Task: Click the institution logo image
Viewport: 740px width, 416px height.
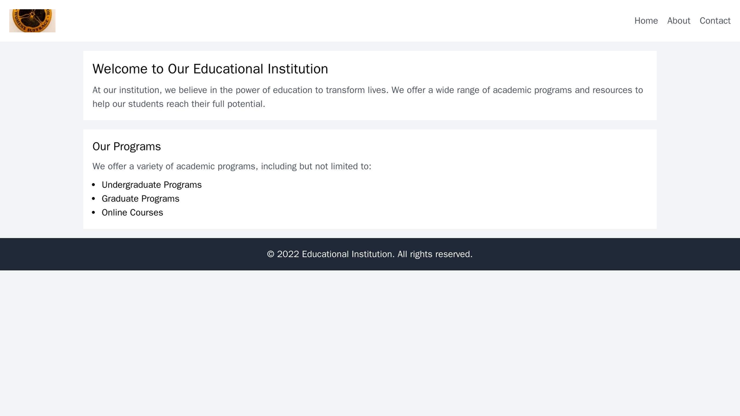Action: pyautogui.click(x=32, y=20)
